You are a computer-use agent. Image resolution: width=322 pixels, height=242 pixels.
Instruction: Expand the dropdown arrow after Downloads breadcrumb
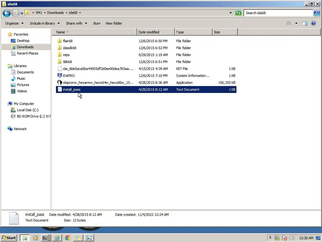point(66,13)
